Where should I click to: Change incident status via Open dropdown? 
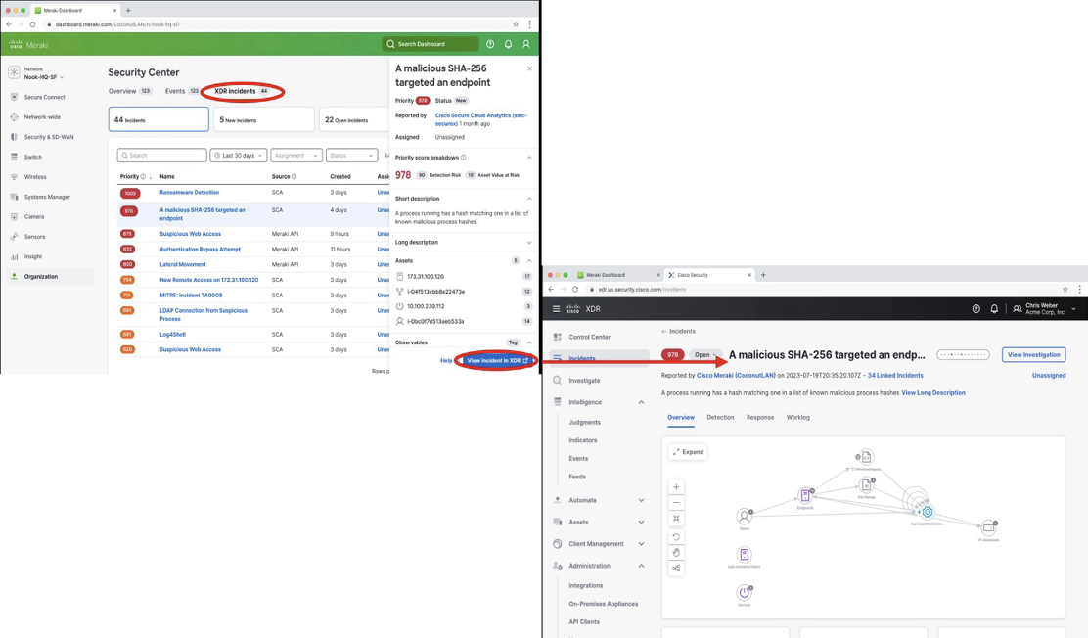[704, 355]
